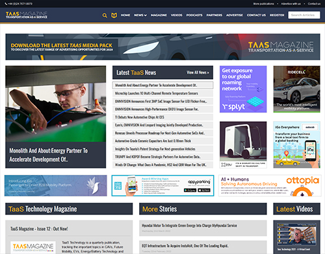Play the Latest Videos thumbnail
Screen dimensions: 325x254
pyautogui.click(x=296, y=237)
